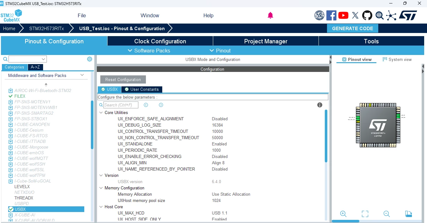
Task: Open the Pinout dropdown menu
Action: click(x=220, y=51)
